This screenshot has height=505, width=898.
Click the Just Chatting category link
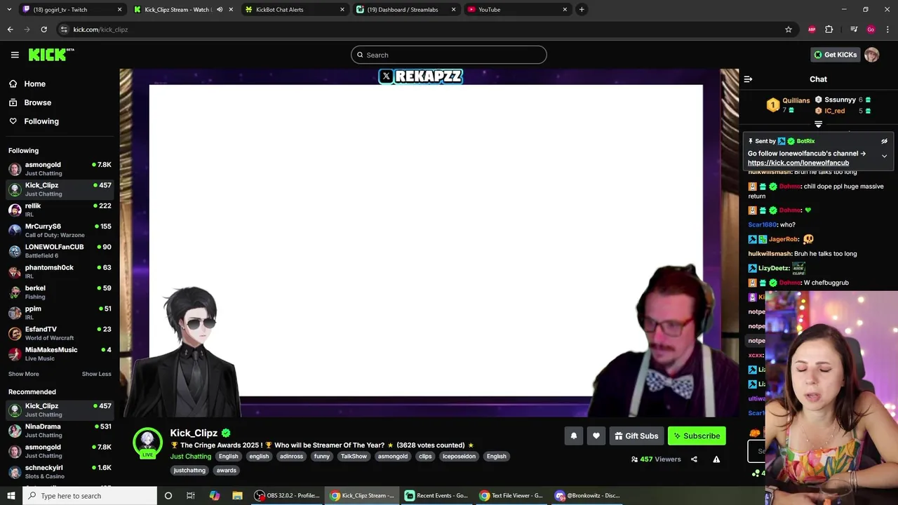tap(190, 456)
